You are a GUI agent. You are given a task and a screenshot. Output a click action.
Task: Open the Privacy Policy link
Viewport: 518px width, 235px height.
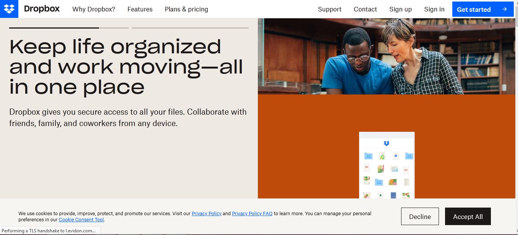tap(207, 214)
